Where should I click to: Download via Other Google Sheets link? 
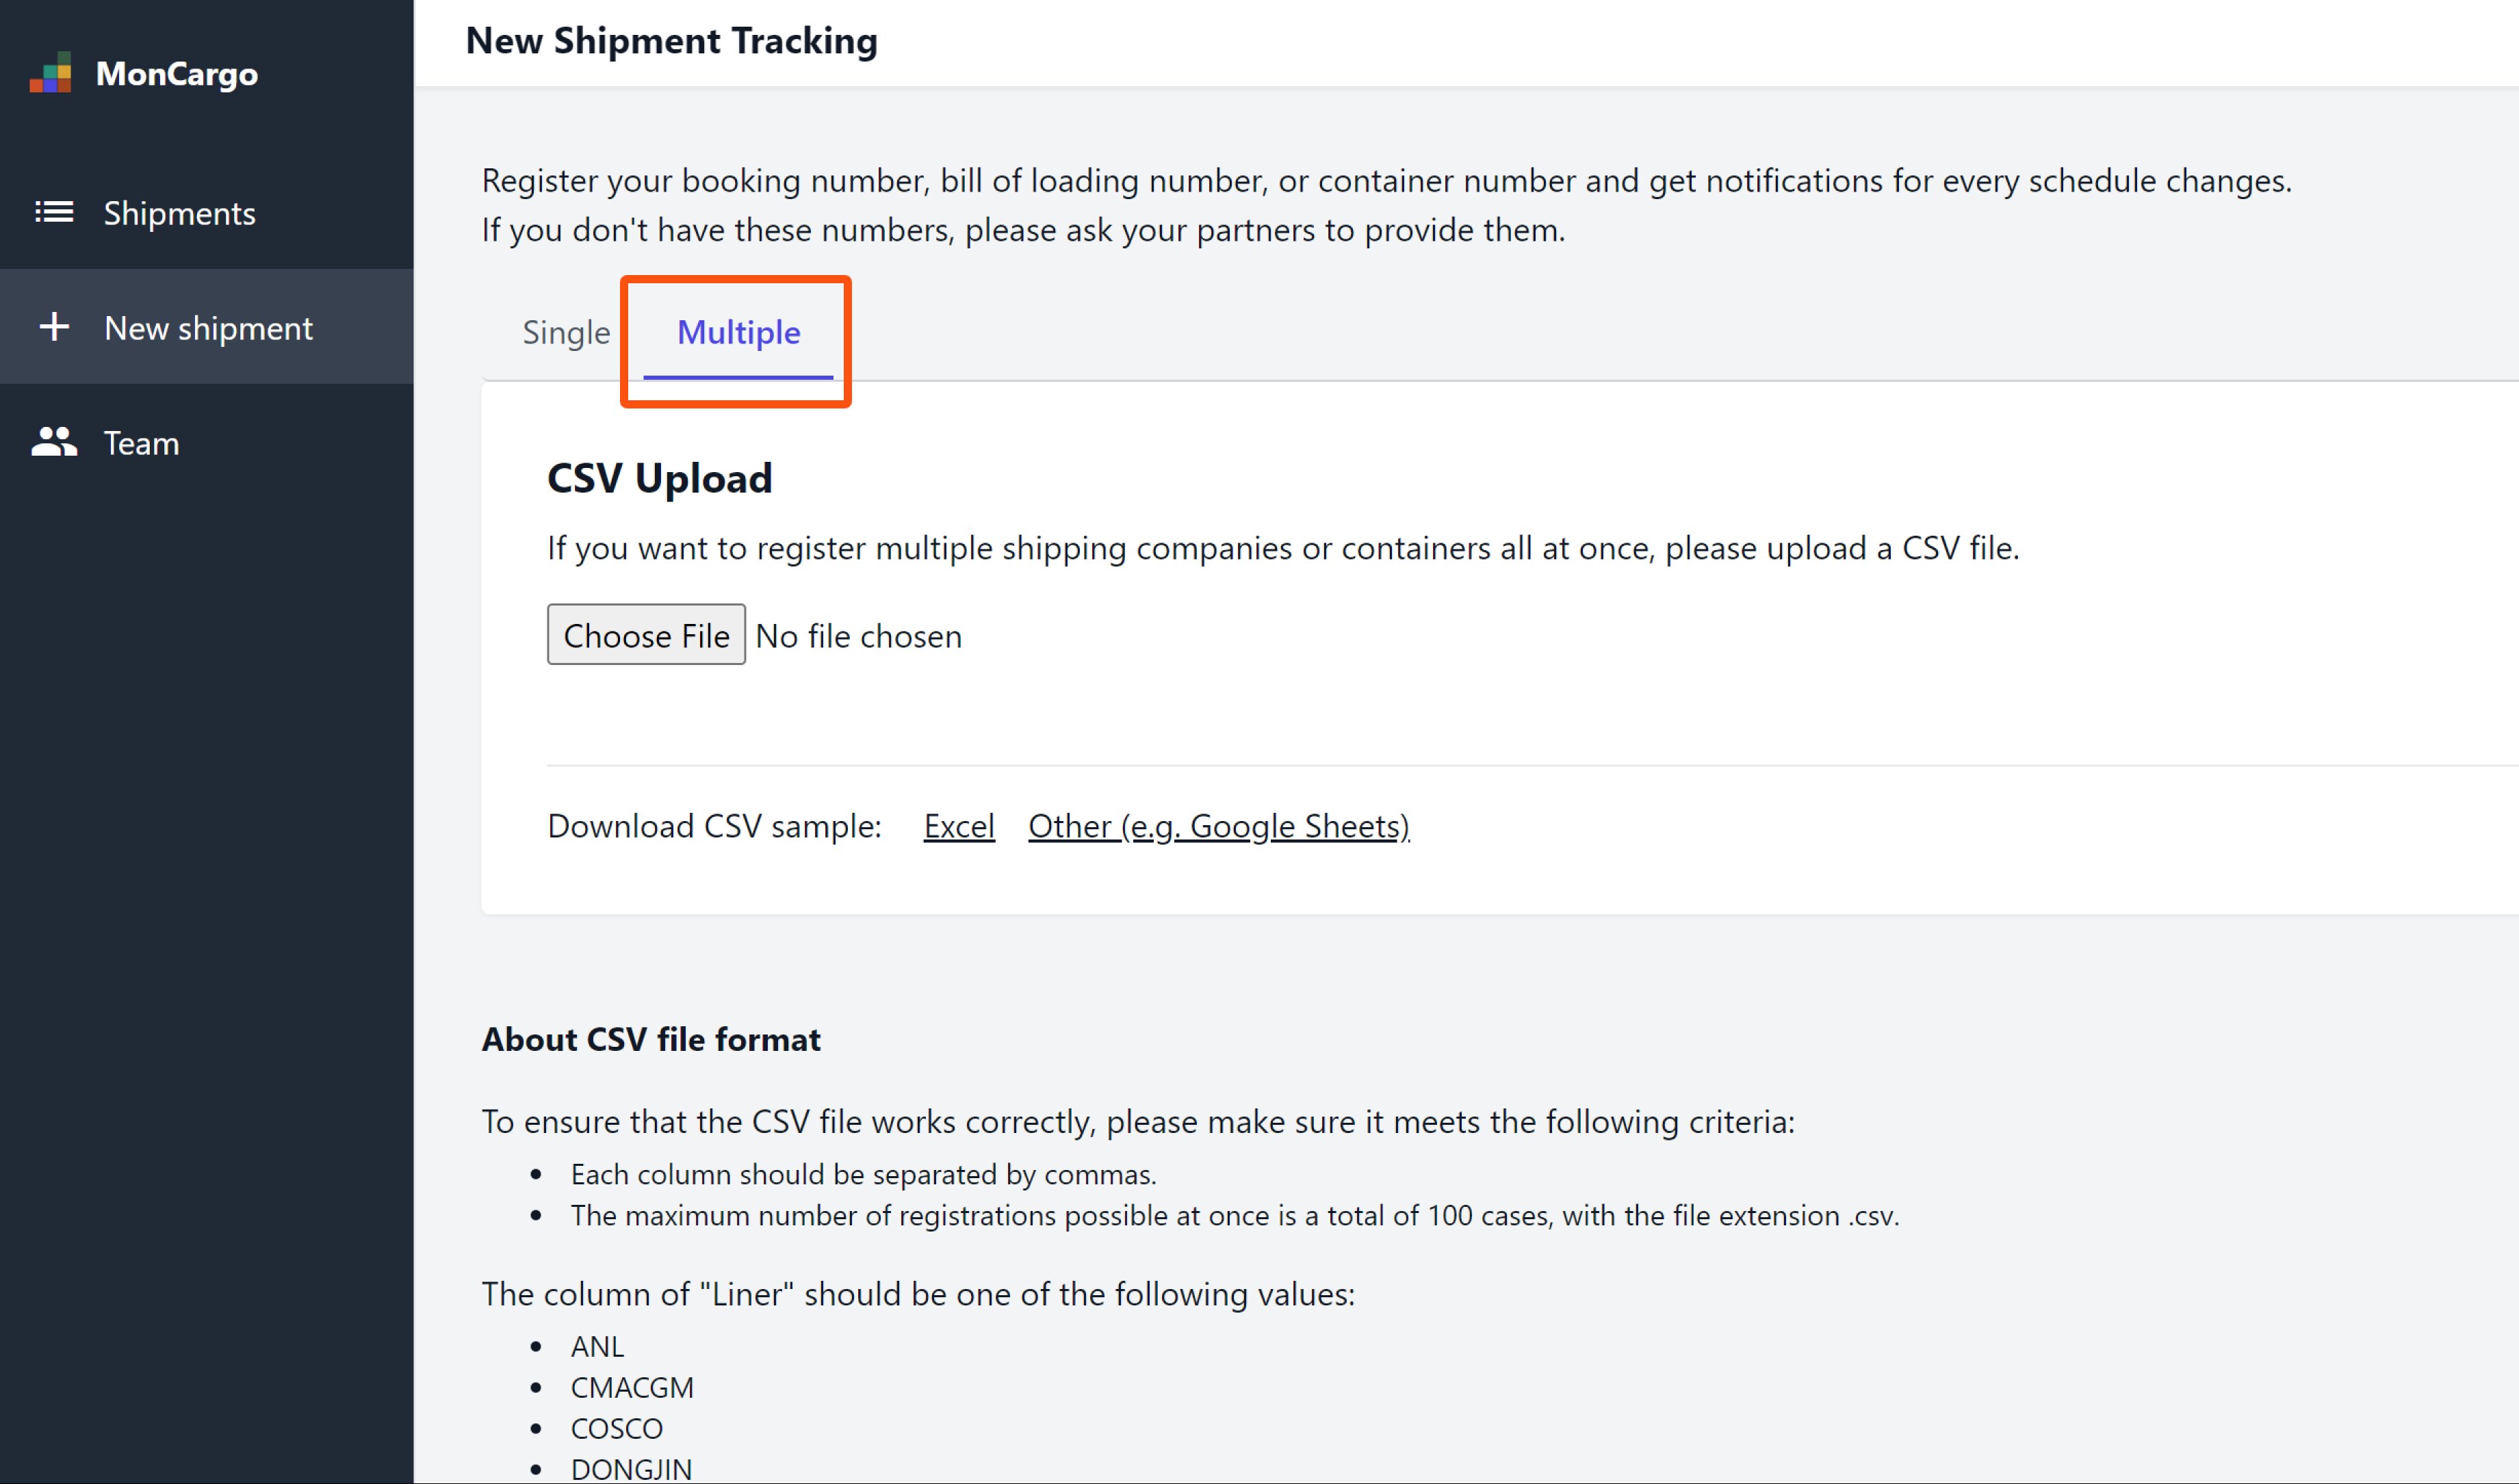1219,825
